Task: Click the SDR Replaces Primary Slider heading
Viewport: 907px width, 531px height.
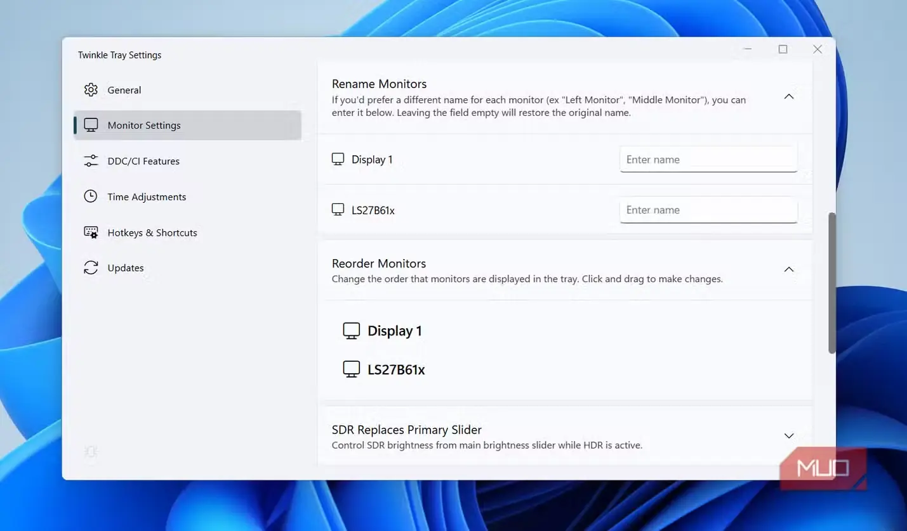Action: pyautogui.click(x=407, y=430)
